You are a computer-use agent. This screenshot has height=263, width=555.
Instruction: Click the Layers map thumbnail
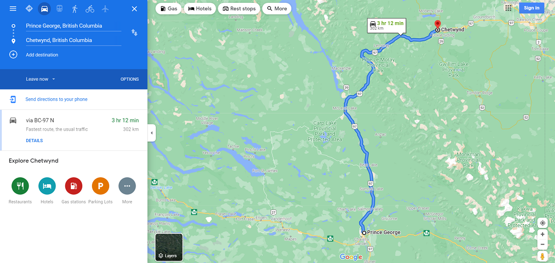click(x=169, y=247)
